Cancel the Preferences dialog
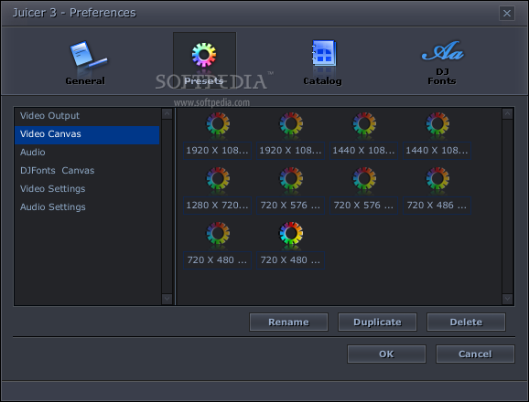Viewport: 529px width, 402px height. tap(475, 354)
